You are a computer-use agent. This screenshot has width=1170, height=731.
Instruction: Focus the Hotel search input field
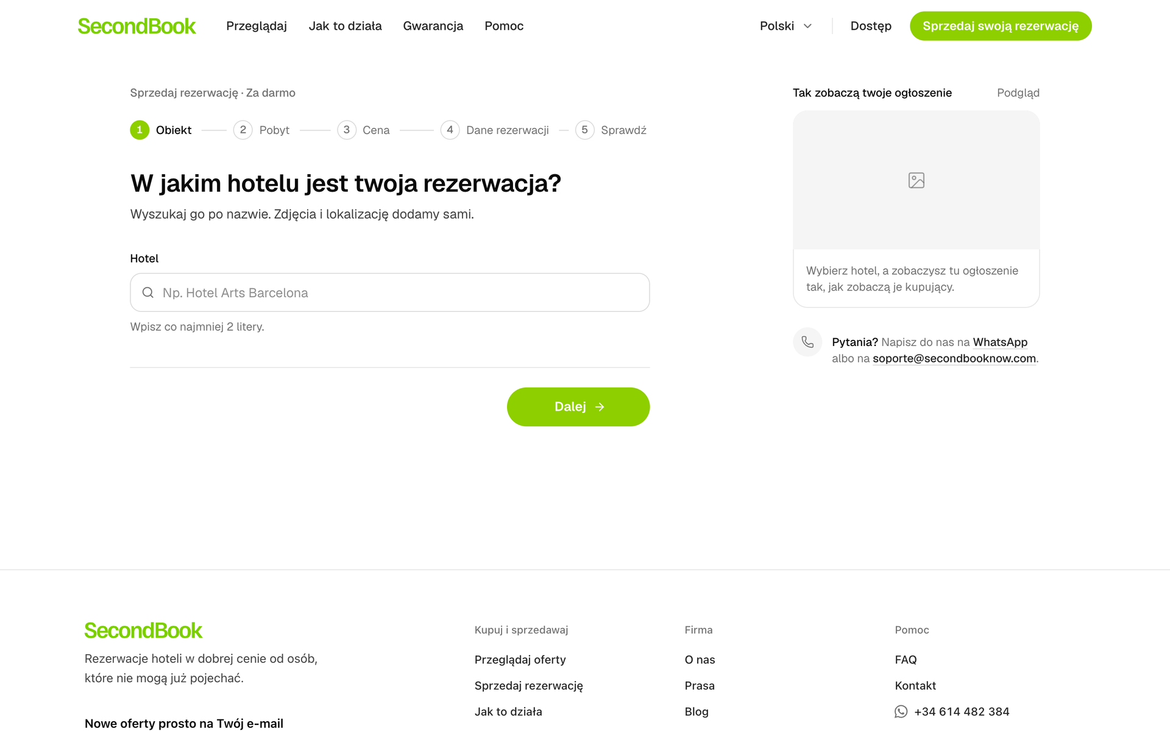(x=390, y=292)
